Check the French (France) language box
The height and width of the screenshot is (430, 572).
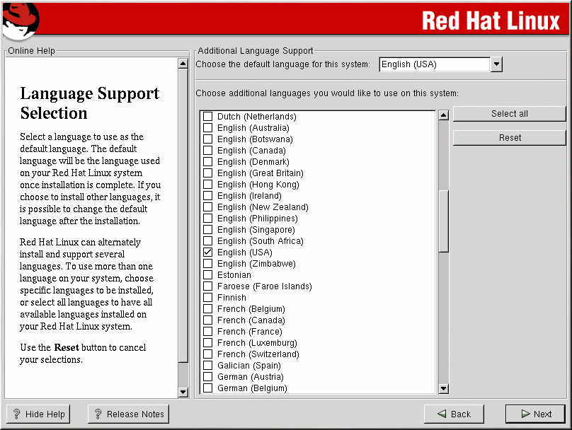click(x=208, y=332)
